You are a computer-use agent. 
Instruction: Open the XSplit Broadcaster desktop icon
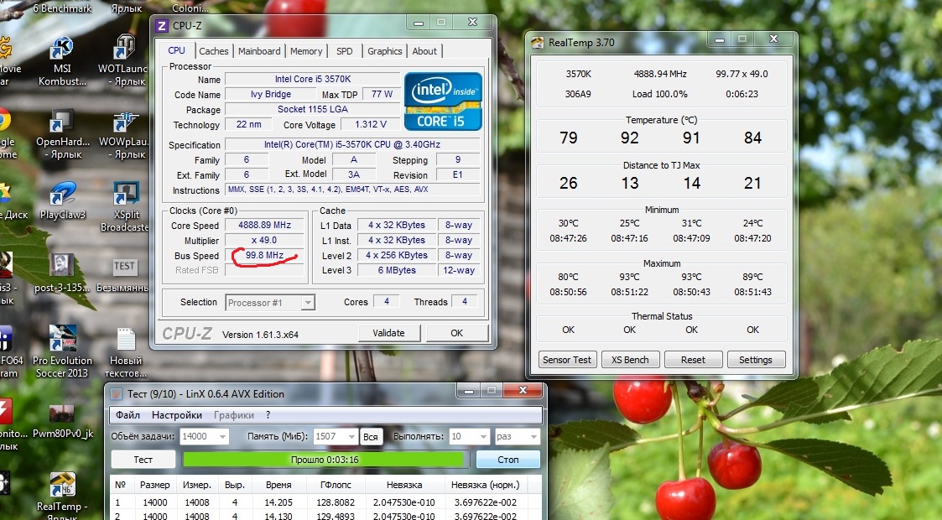pos(125,195)
